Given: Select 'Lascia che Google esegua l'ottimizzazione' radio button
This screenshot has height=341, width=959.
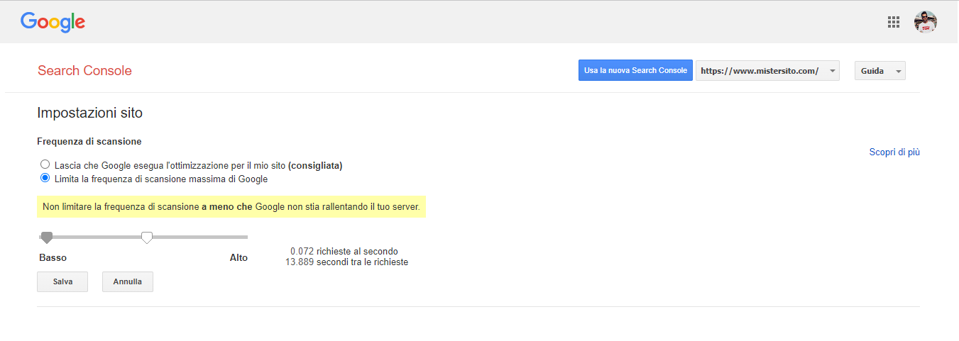Looking at the screenshot, I should pos(45,164).
